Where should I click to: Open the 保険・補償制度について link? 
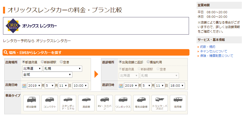tap(217, 56)
